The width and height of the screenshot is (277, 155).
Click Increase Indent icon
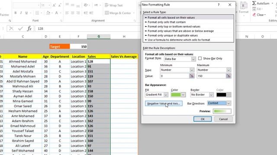pos(91,13)
